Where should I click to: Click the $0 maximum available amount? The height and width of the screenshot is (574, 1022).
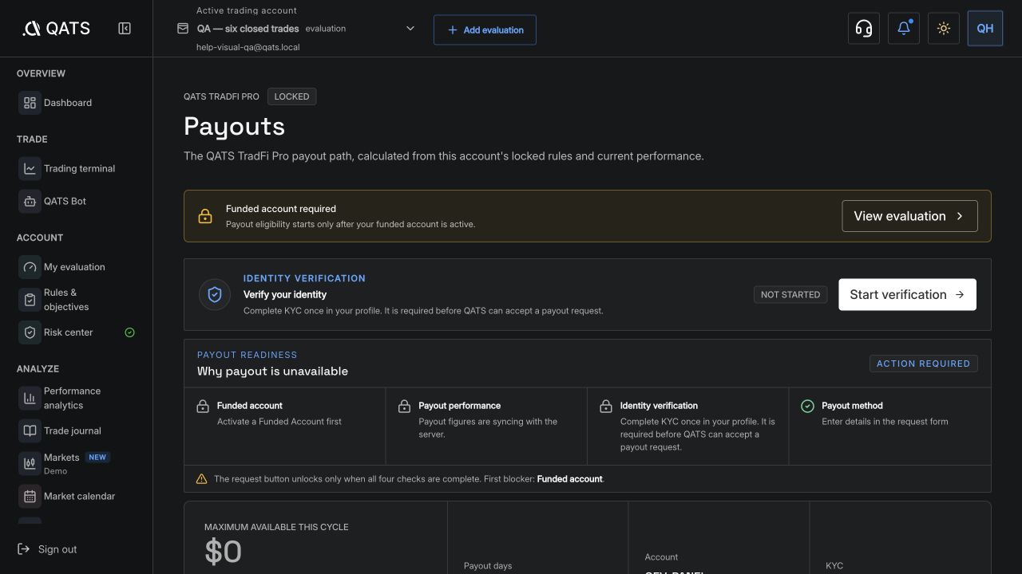pos(223,552)
